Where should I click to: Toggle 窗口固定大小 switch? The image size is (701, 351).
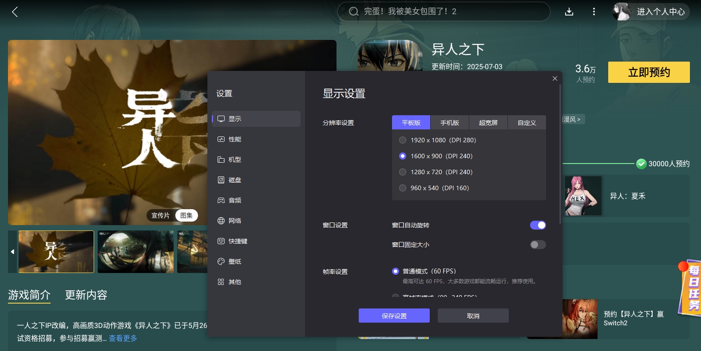(538, 245)
